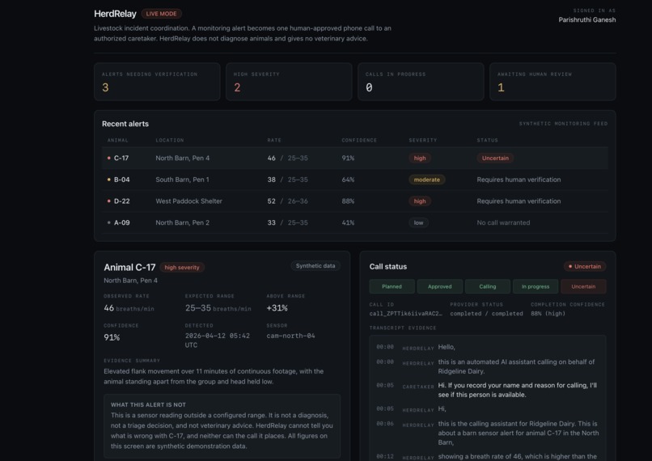This screenshot has height=461, width=652.
Task: Open the Alerts Needing Verification card
Action: [157, 82]
